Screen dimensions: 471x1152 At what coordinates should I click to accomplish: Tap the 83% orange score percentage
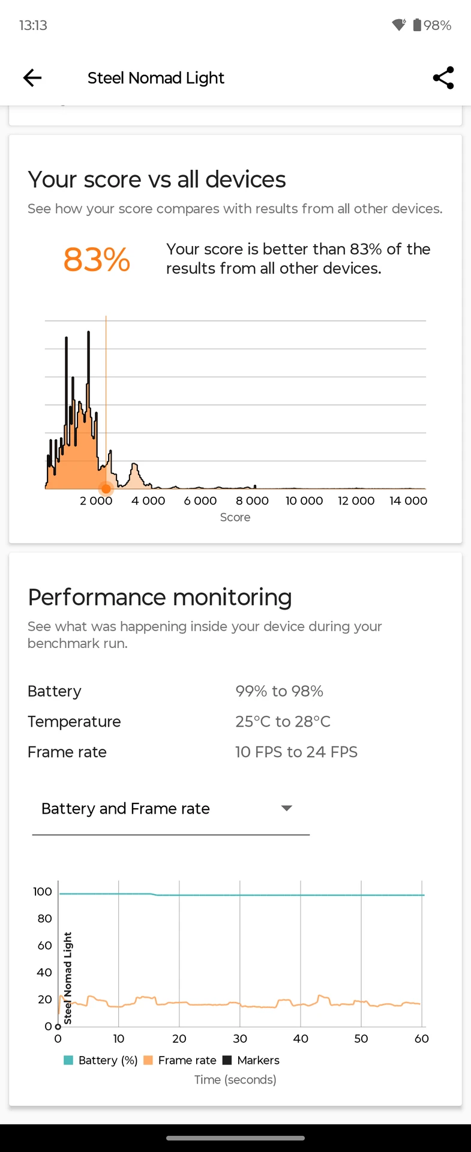(97, 259)
